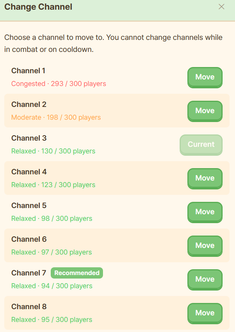This screenshot has width=235, height=332.
Task: Move to congested Channel 1
Action: [205, 77]
